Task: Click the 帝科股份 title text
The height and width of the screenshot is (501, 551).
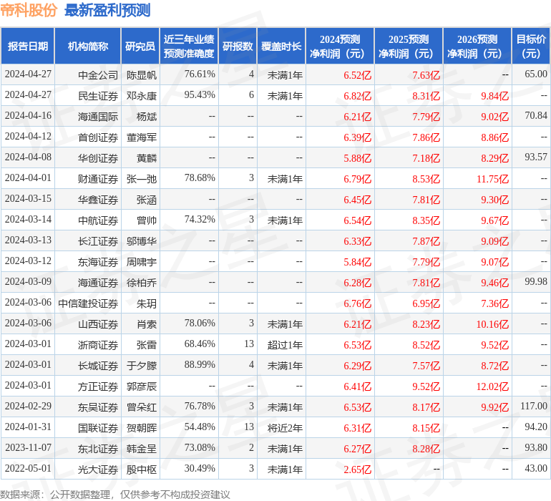Action: [x=29, y=10]
